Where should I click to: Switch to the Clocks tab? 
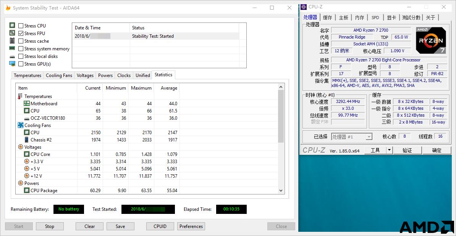pyautogui.click(x=124, y=75)
